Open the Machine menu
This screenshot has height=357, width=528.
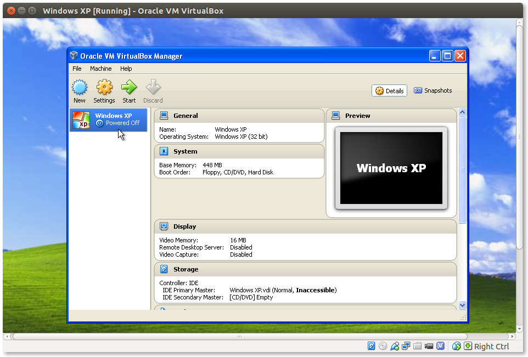pyautogui.click(x=100, y=69)
